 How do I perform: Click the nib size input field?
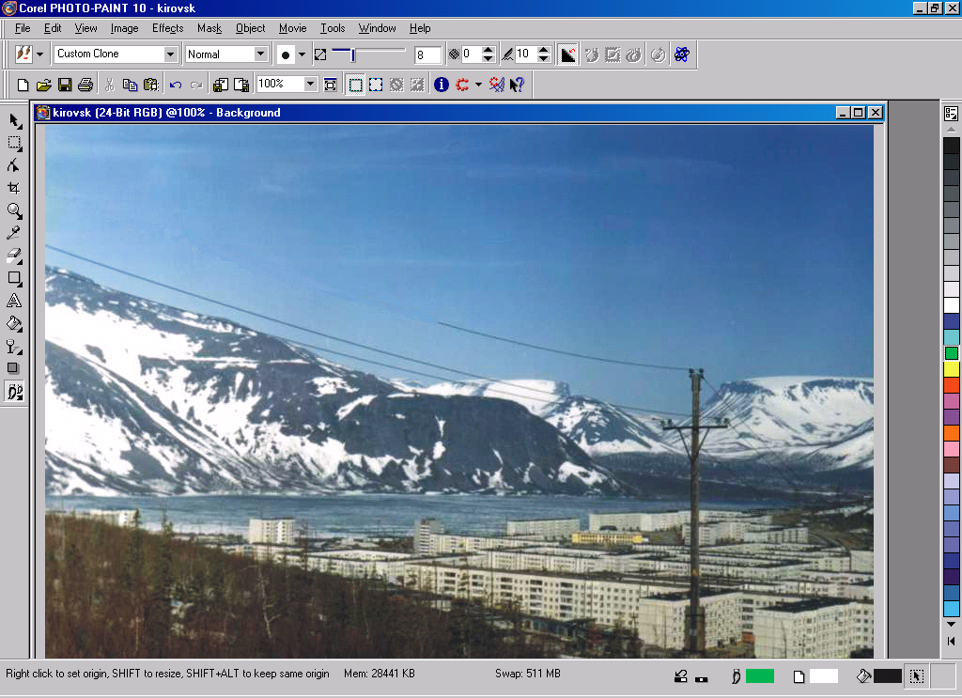click(x=428, y=54)
